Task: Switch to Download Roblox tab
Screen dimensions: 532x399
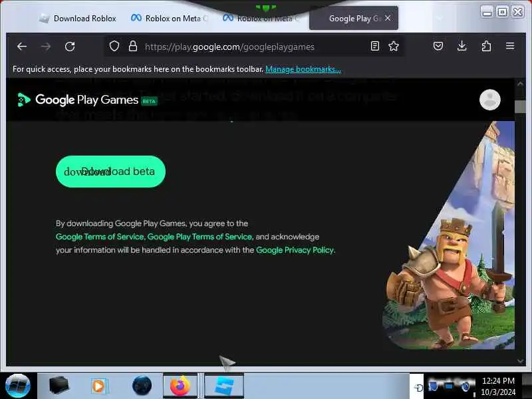Action: tap(77, 19)
